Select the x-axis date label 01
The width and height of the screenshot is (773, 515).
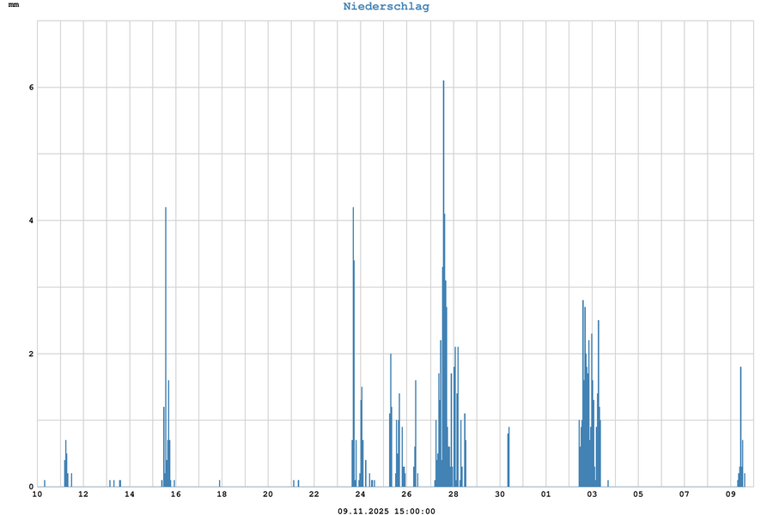point(546,494)
